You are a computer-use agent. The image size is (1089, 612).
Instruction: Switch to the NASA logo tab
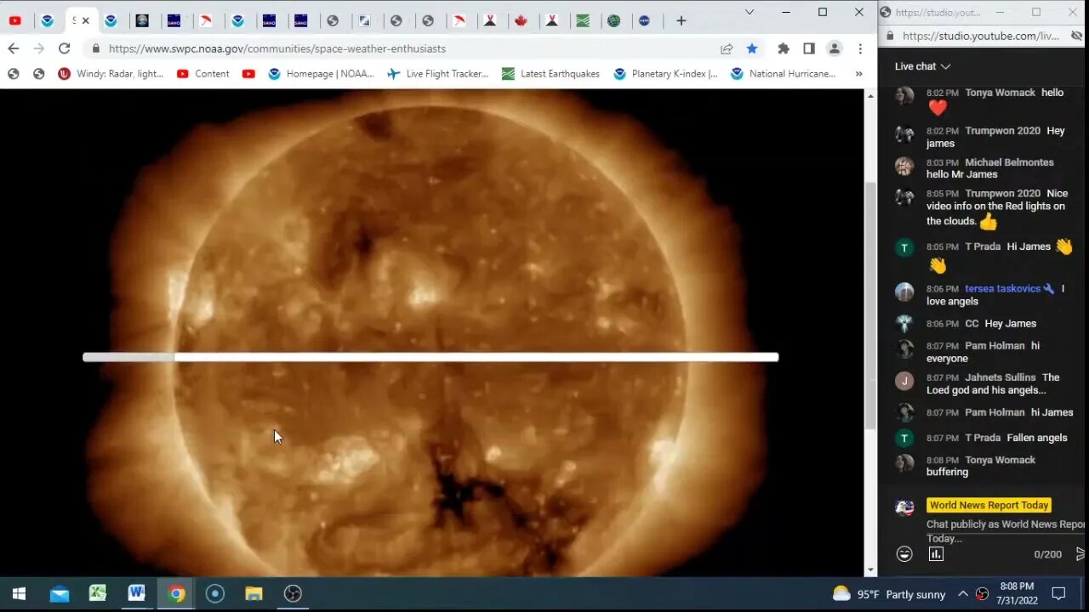(646, 20)
